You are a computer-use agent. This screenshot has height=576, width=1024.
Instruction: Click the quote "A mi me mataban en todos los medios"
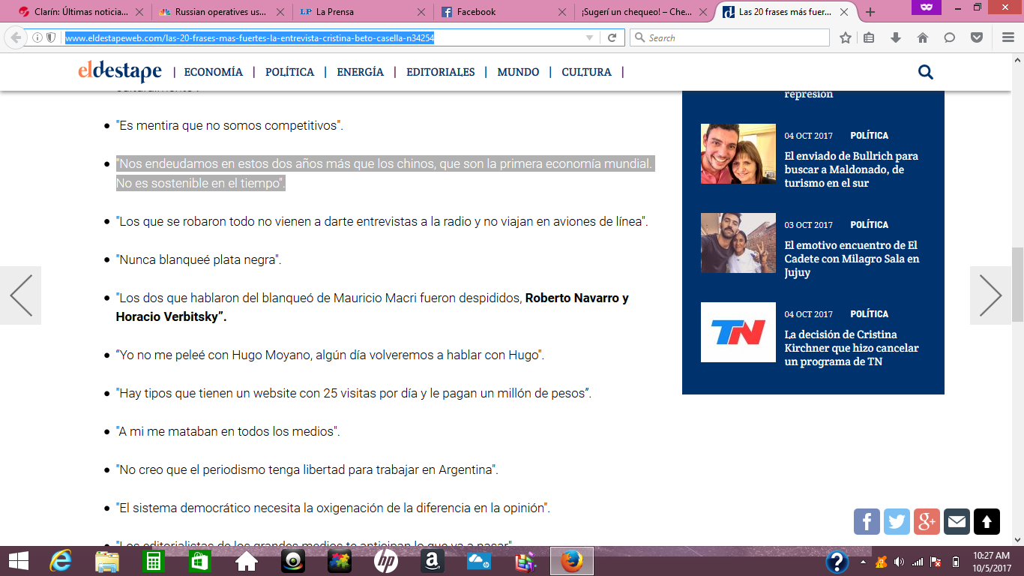coord(229,431)
